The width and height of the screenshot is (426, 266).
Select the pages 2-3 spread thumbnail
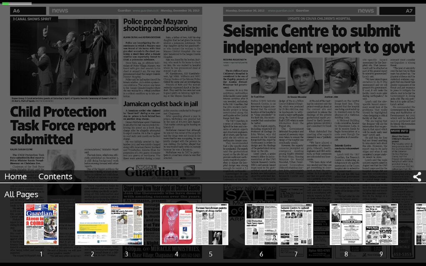pos(109,224)
